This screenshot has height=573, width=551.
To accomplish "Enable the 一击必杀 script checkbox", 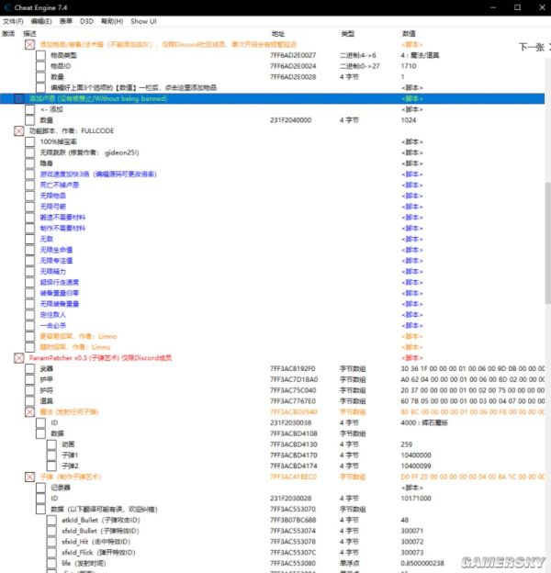I will click(30, 326).
